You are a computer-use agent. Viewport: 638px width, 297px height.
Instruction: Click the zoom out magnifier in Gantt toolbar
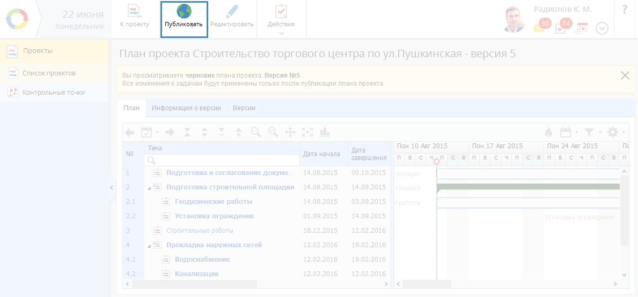pos(255,132)
